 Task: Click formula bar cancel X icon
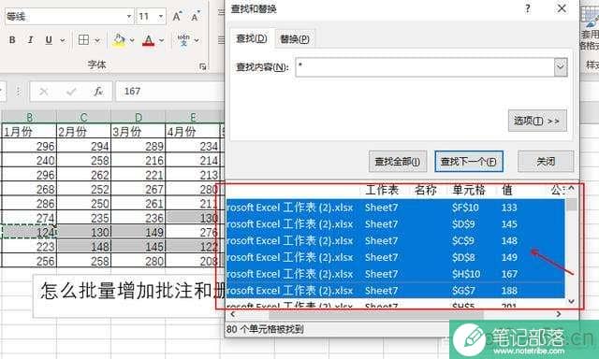[44, 92]
